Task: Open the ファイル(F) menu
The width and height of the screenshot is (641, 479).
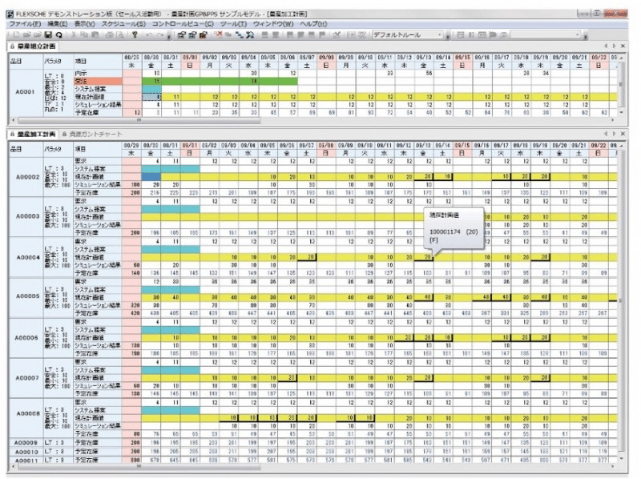Action: click(25, 24)
